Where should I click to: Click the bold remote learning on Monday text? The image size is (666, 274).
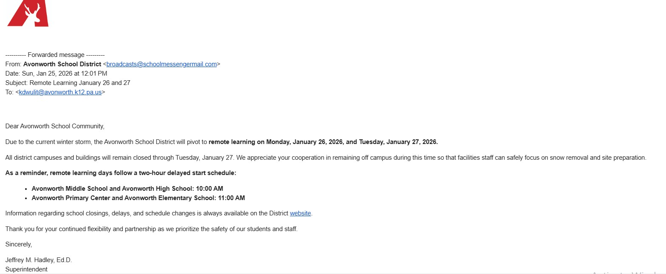323,142
